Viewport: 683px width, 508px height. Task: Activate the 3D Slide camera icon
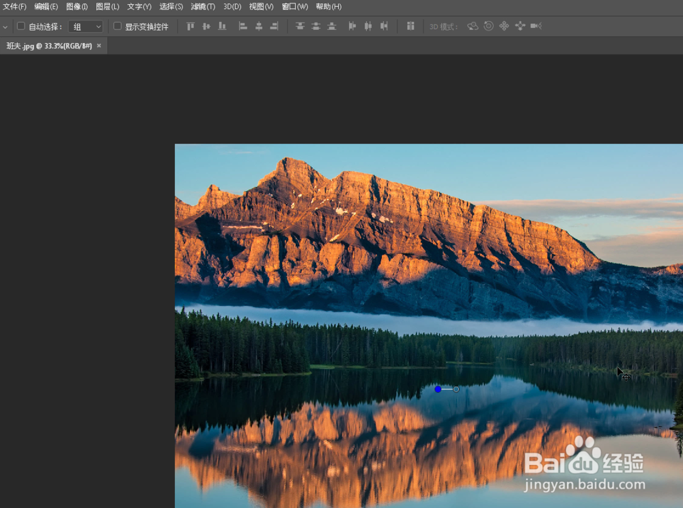[x=520, y=26]
